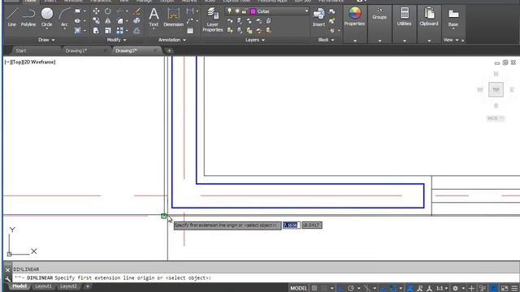
Task: Click the Erase tool icon
Action: click(136, 11)
